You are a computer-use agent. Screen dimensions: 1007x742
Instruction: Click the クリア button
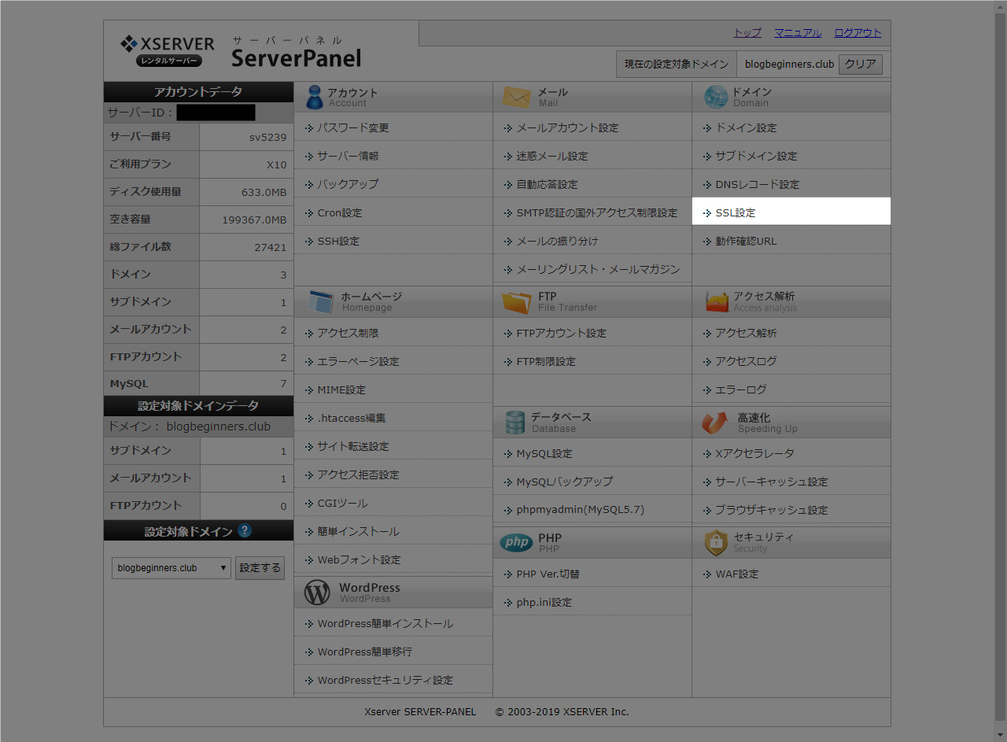click(861, 64)
